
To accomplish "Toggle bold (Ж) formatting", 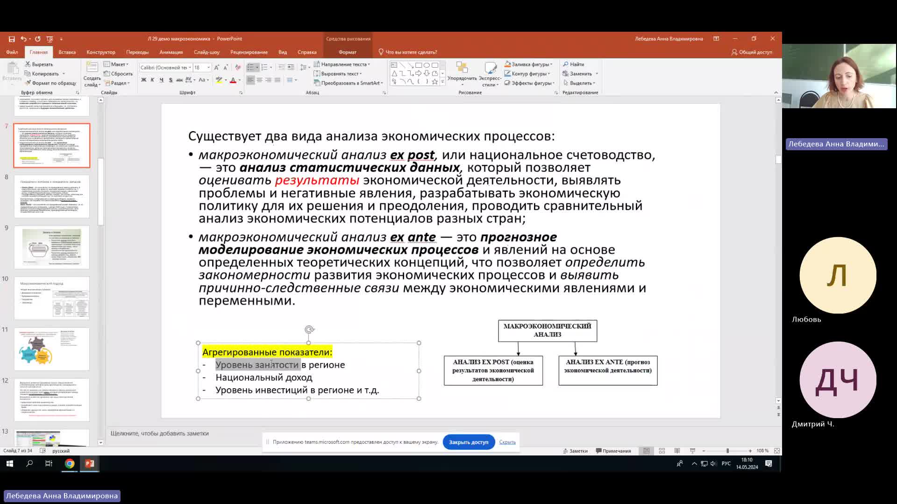I will [x=143, y=80].
